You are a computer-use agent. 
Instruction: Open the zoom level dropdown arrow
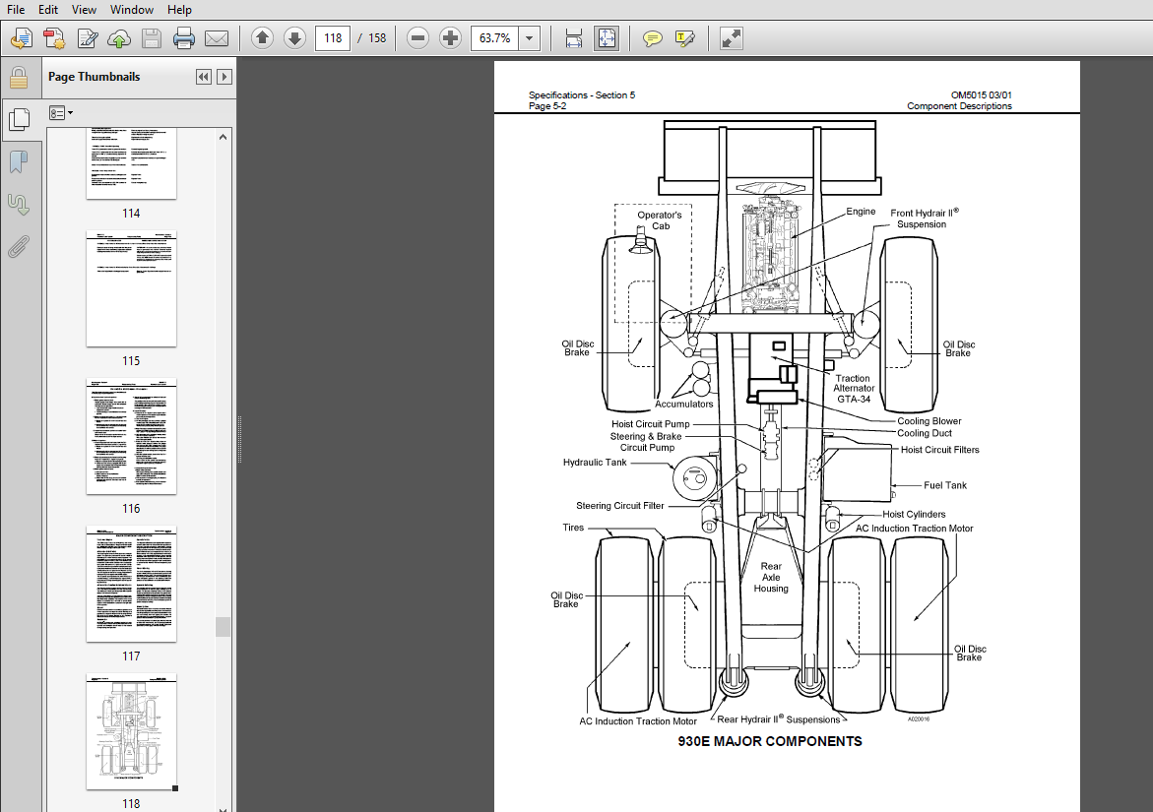coord(530,38)
